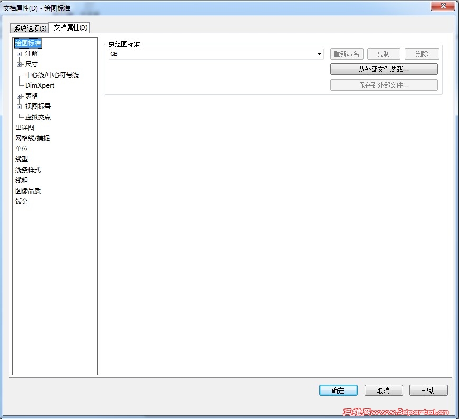This screenshot has width=459, height=419.
Task: Select 线条样式 in the tree
Action: click(x=28, y=169)
